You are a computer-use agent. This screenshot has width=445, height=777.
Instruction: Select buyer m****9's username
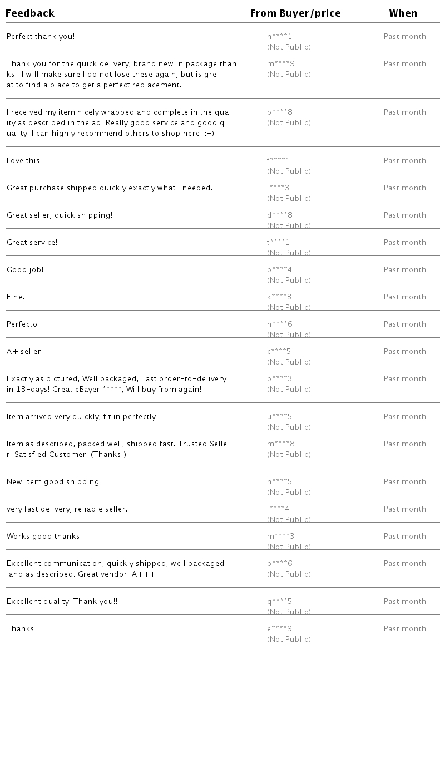coord(280,64)
